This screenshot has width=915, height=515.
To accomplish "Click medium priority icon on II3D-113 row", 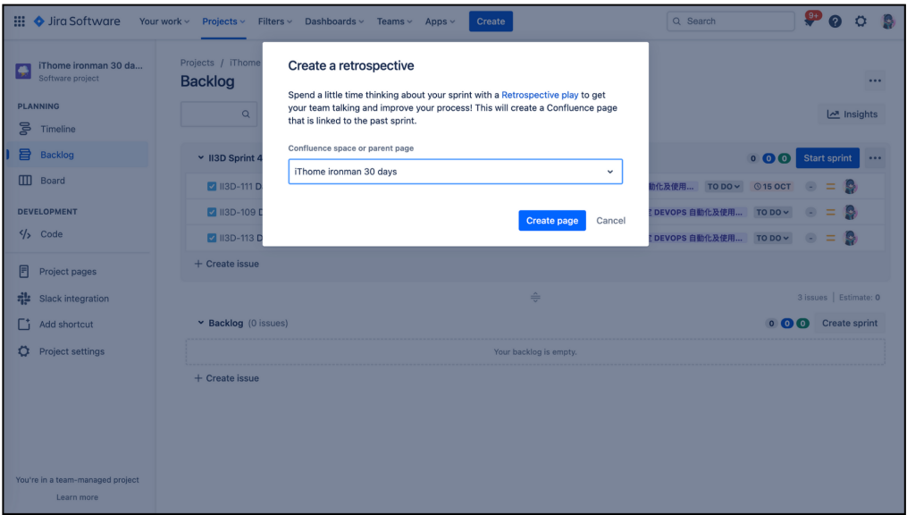I will (830, 238).
